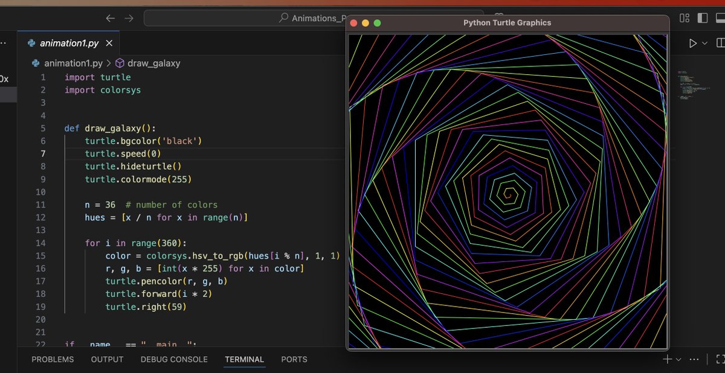Click the 'import turtle' code line
Screen dimensions: 725x373
pyautogui.click(x=97, y=77)
